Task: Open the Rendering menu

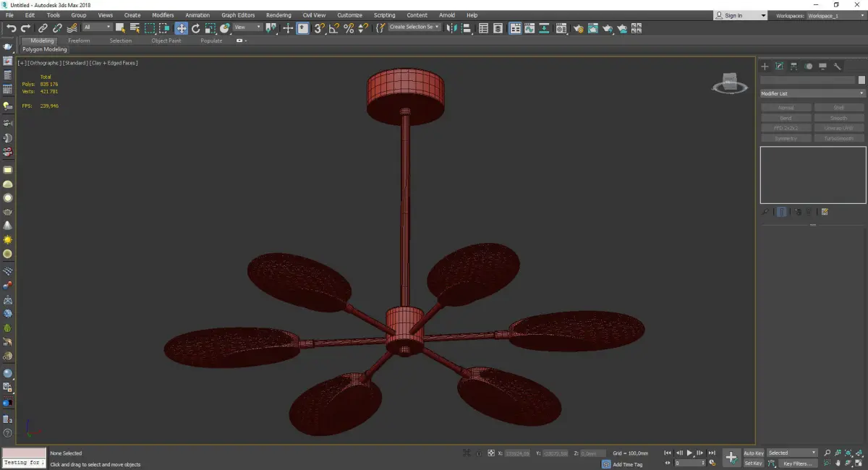Action: coord(278,15)
